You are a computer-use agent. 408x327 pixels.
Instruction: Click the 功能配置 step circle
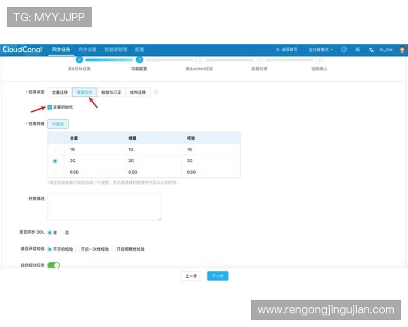139,59
